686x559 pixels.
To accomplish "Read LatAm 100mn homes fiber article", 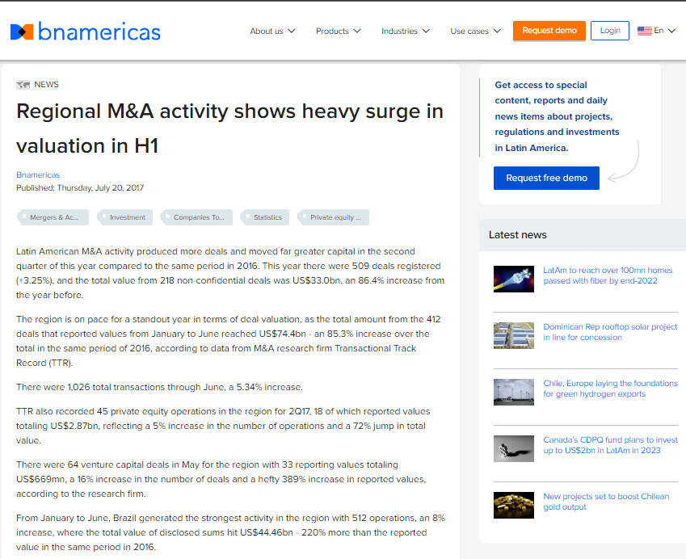I will (x=607, y=275).
